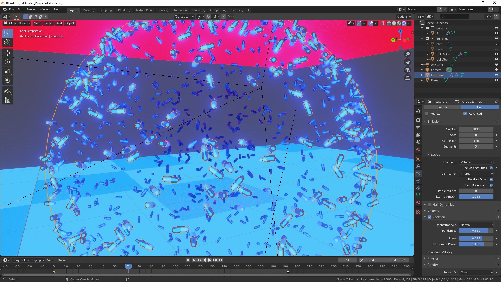Open the Modifier properties wrench tab
The image size is (501, 282).
tap(418, 166)
